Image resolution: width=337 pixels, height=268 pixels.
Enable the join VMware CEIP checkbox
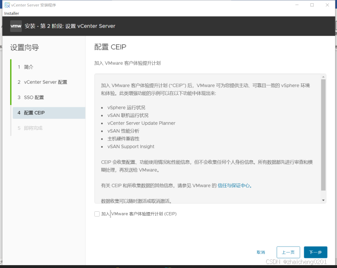pos(97,214)
